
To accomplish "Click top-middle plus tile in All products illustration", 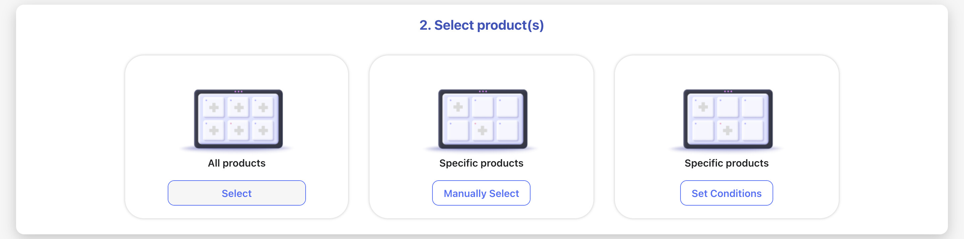I will (x=238, y=107).
